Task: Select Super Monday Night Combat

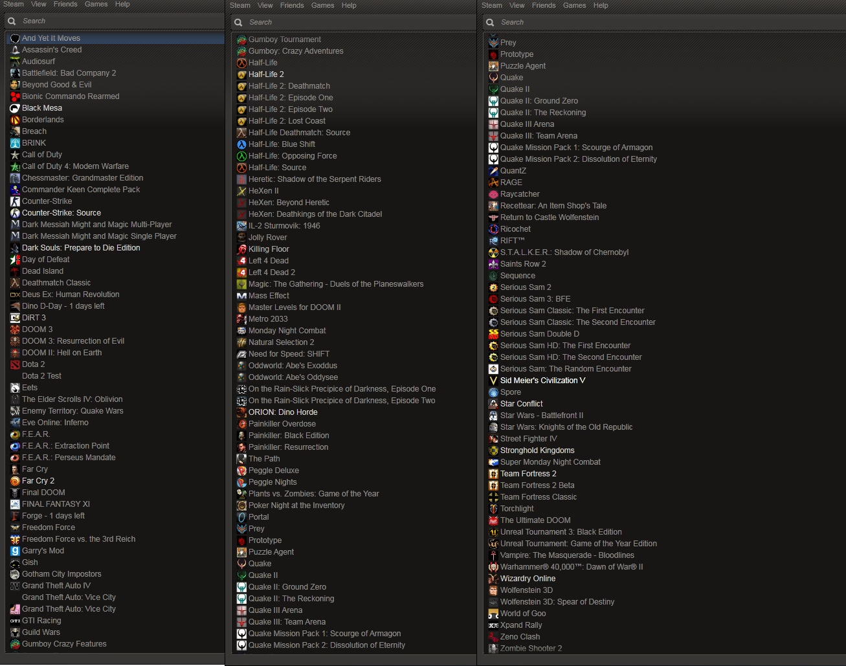Action: (550, 462)
